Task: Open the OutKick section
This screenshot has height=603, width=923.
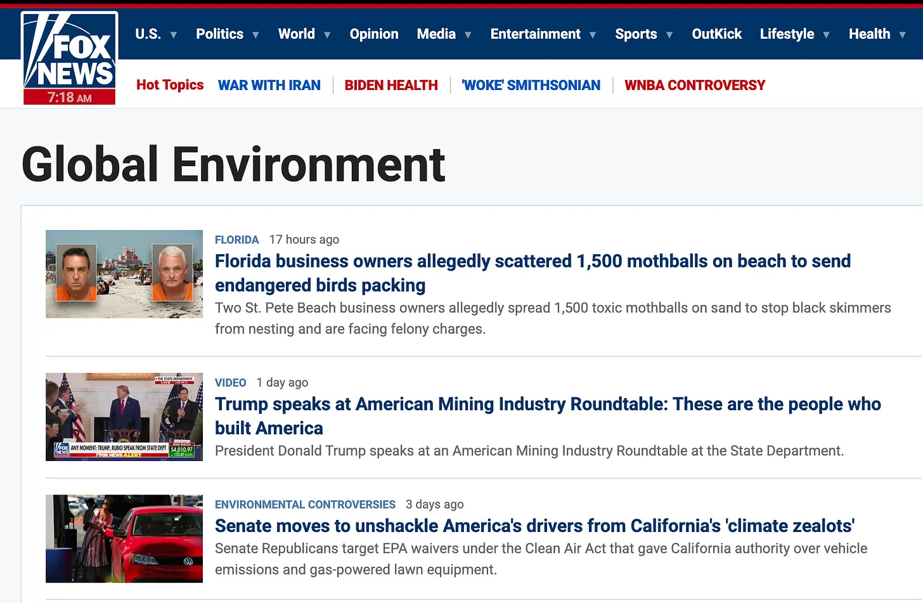Action: pyautogui.click(x=717, y=34)
